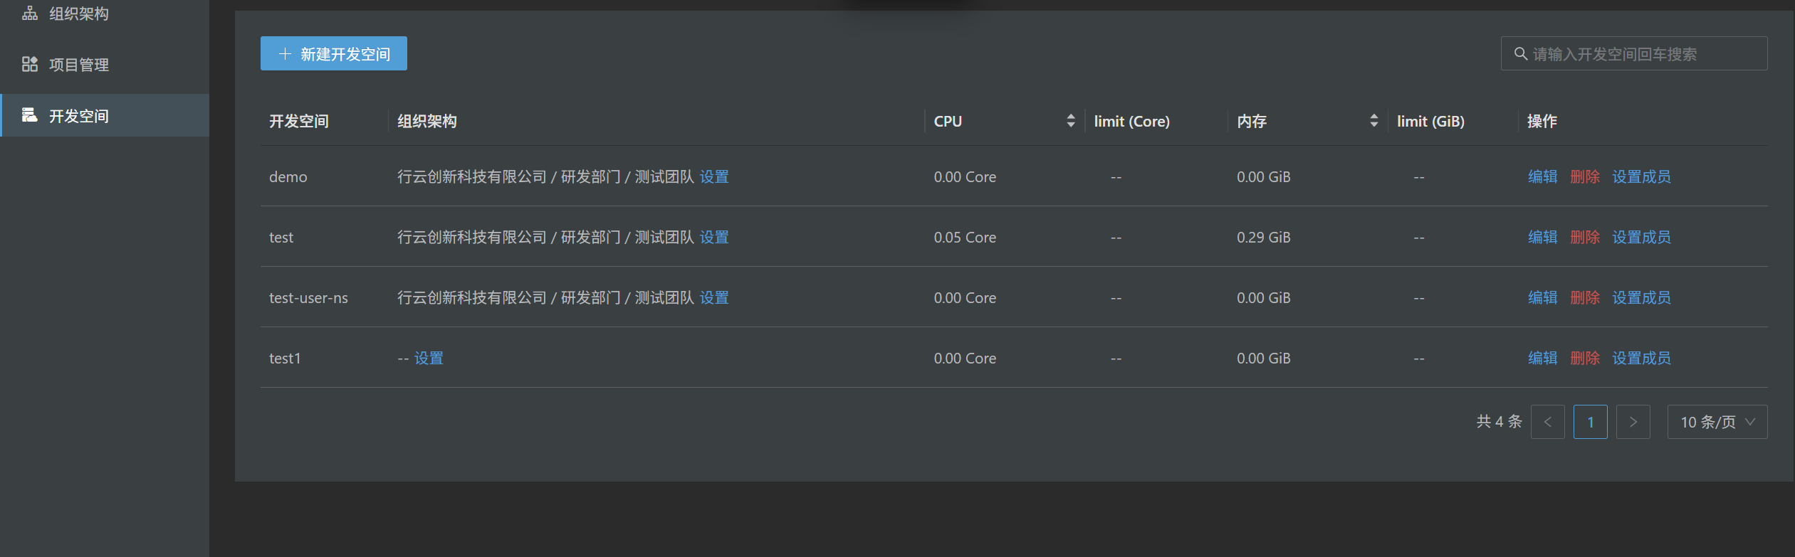Click 设置 link in demo organization column
This screenshot has width=1795, height=557.
[x=714, y=176]
